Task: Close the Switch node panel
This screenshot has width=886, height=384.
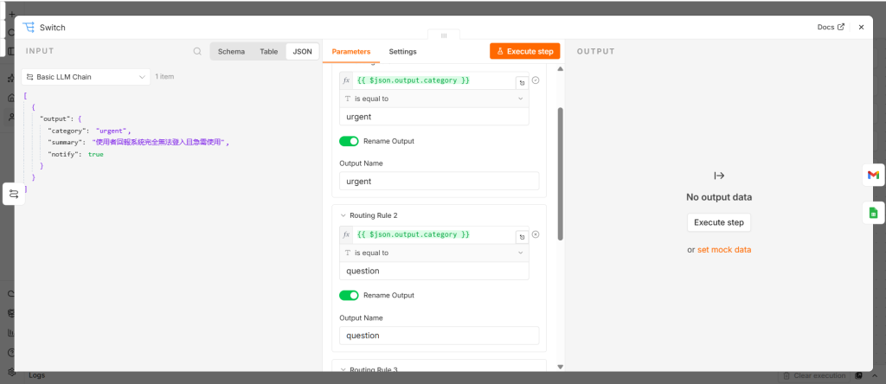Action: coord(861,27)
